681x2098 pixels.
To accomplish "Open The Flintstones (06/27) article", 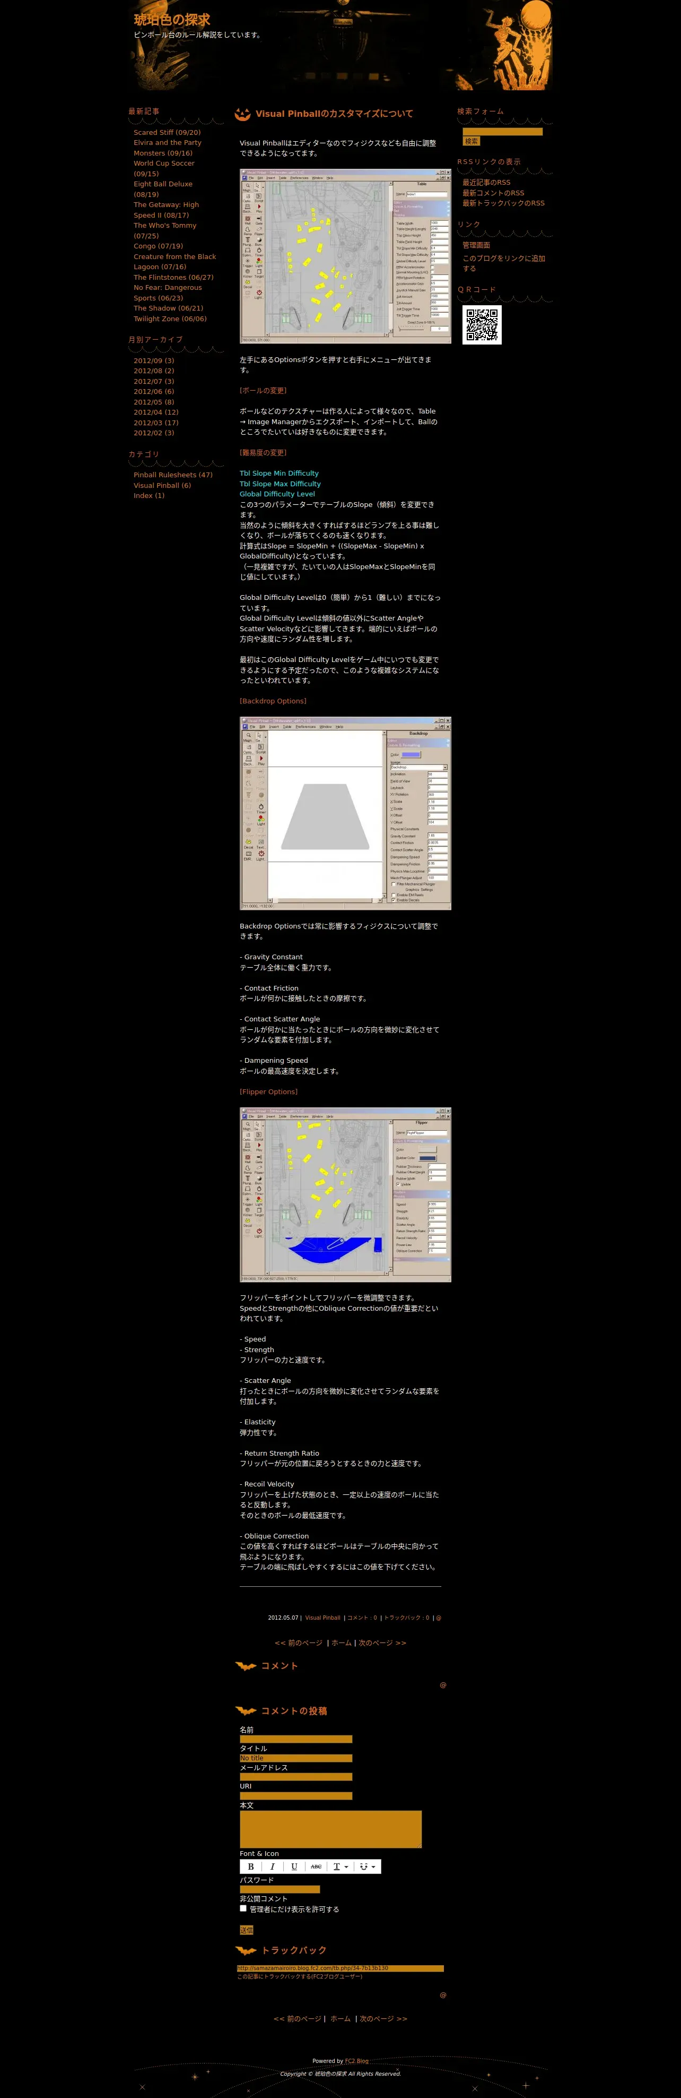I will [x=173, y=277].
